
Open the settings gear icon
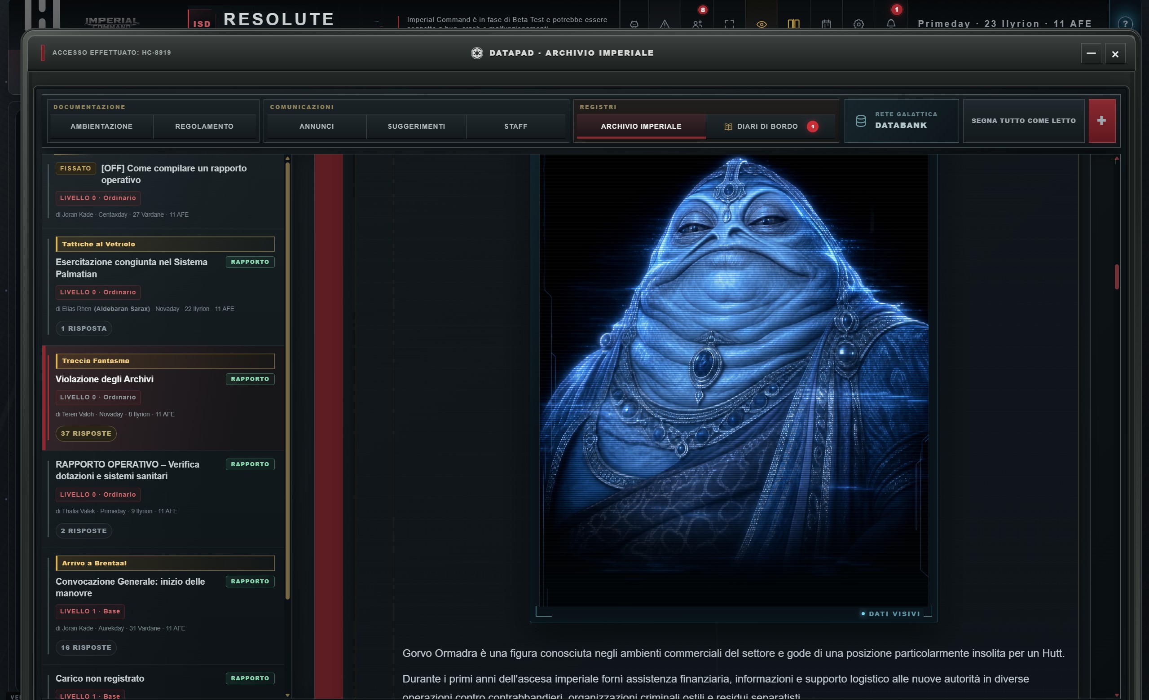[x=858, y=24]
